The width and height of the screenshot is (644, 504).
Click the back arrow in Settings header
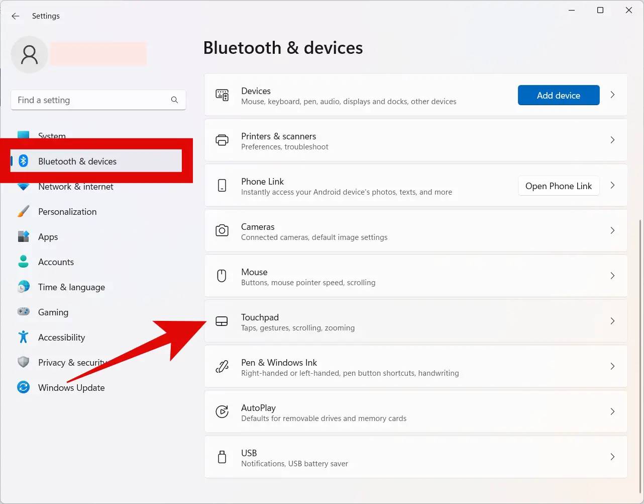tap(16, 16)
